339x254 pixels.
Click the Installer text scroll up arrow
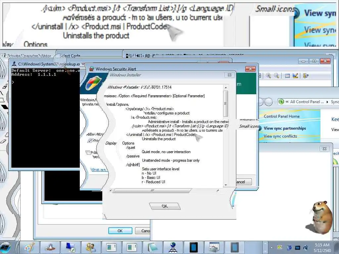[226, 87]
